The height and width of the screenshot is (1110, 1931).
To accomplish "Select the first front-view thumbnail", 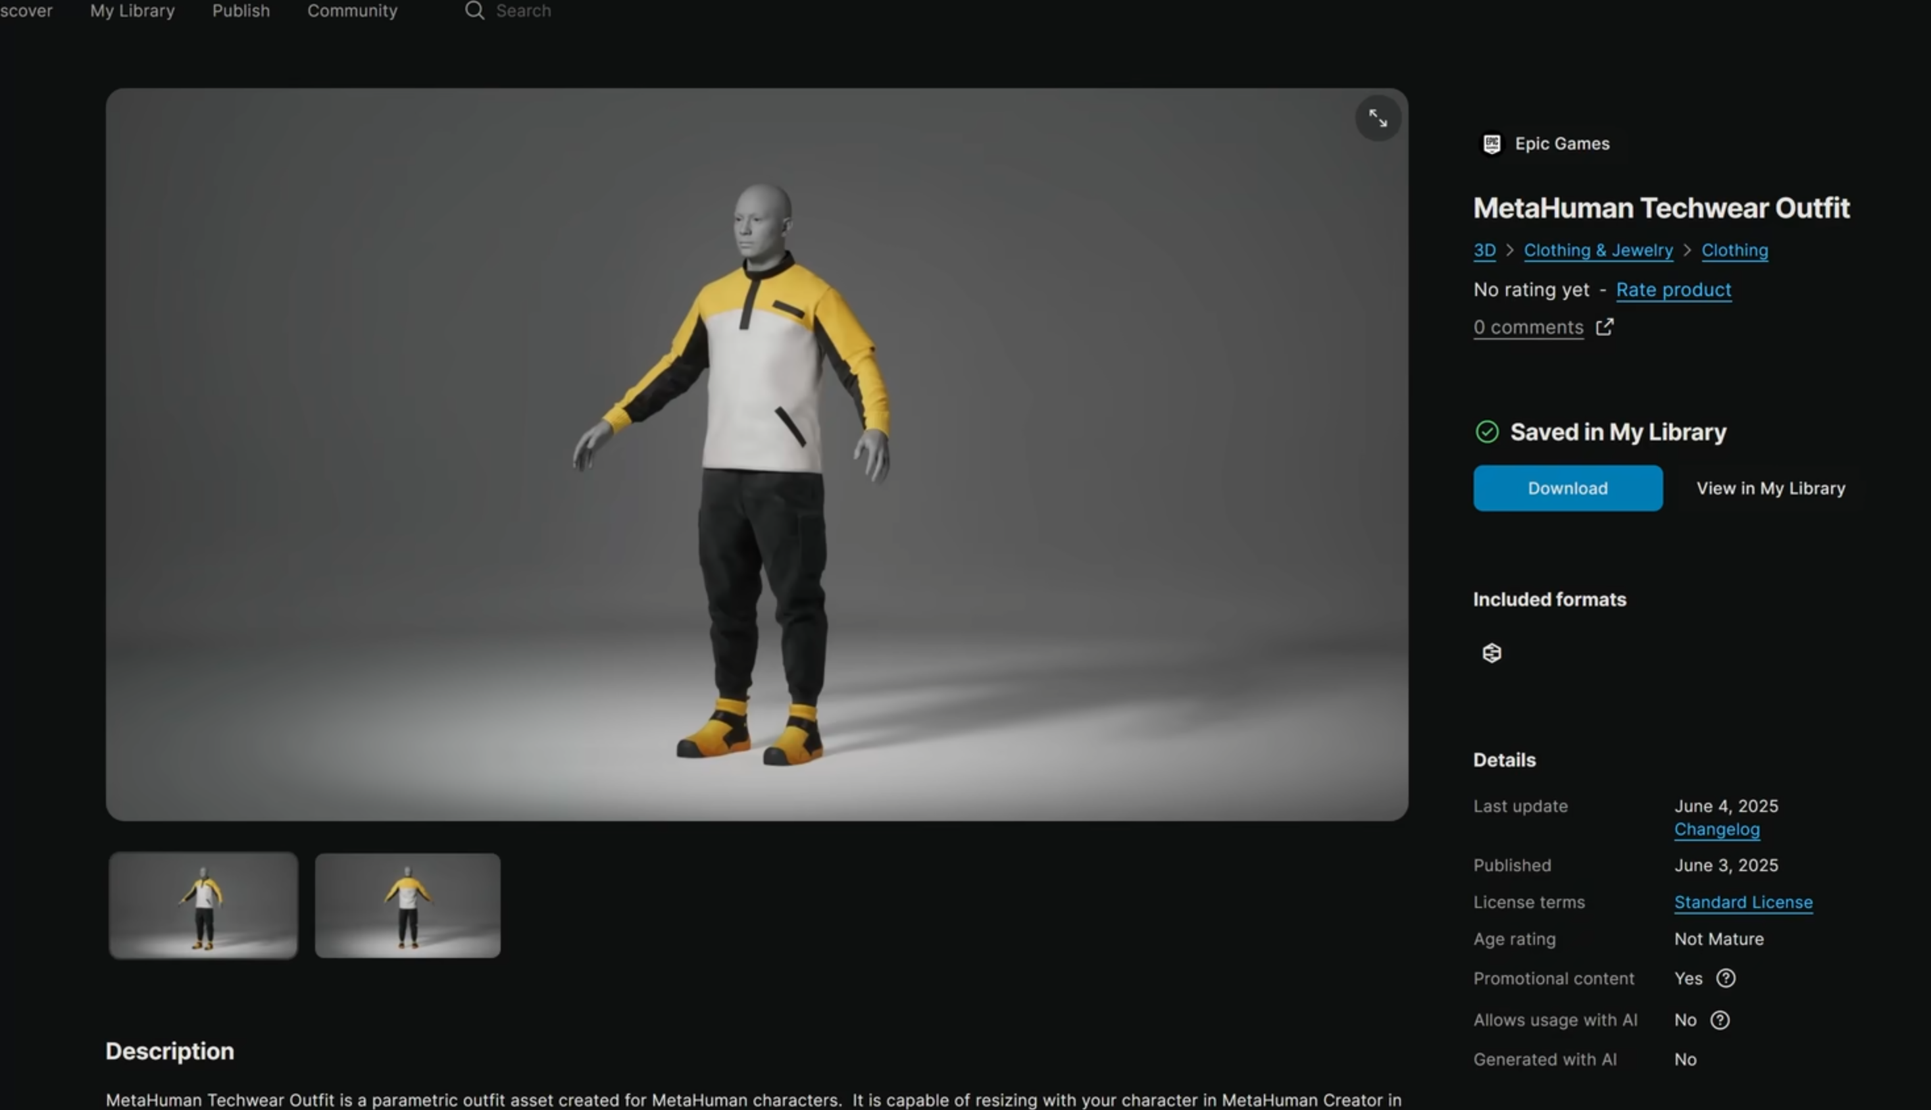I will coord(203,905).
